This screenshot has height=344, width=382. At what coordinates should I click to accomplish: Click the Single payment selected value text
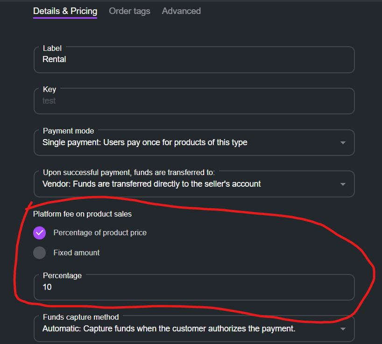[145, 142]
